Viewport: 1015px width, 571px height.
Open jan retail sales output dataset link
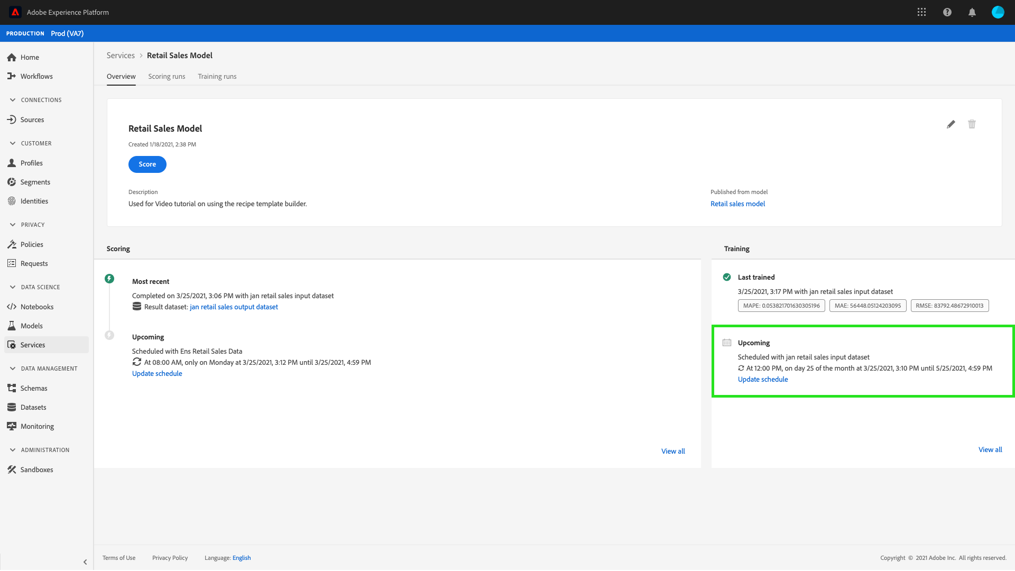point(234,307)
